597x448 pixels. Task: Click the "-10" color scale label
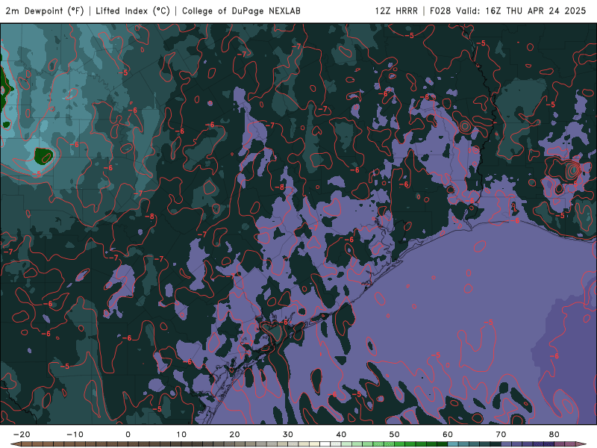[x=75, y=435]
